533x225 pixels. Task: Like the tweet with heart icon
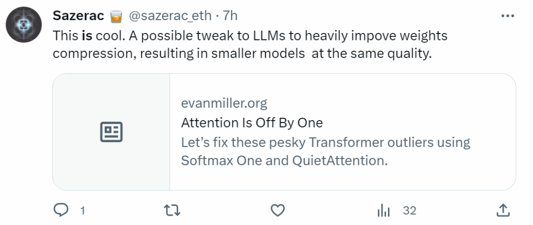pos(278,211)
